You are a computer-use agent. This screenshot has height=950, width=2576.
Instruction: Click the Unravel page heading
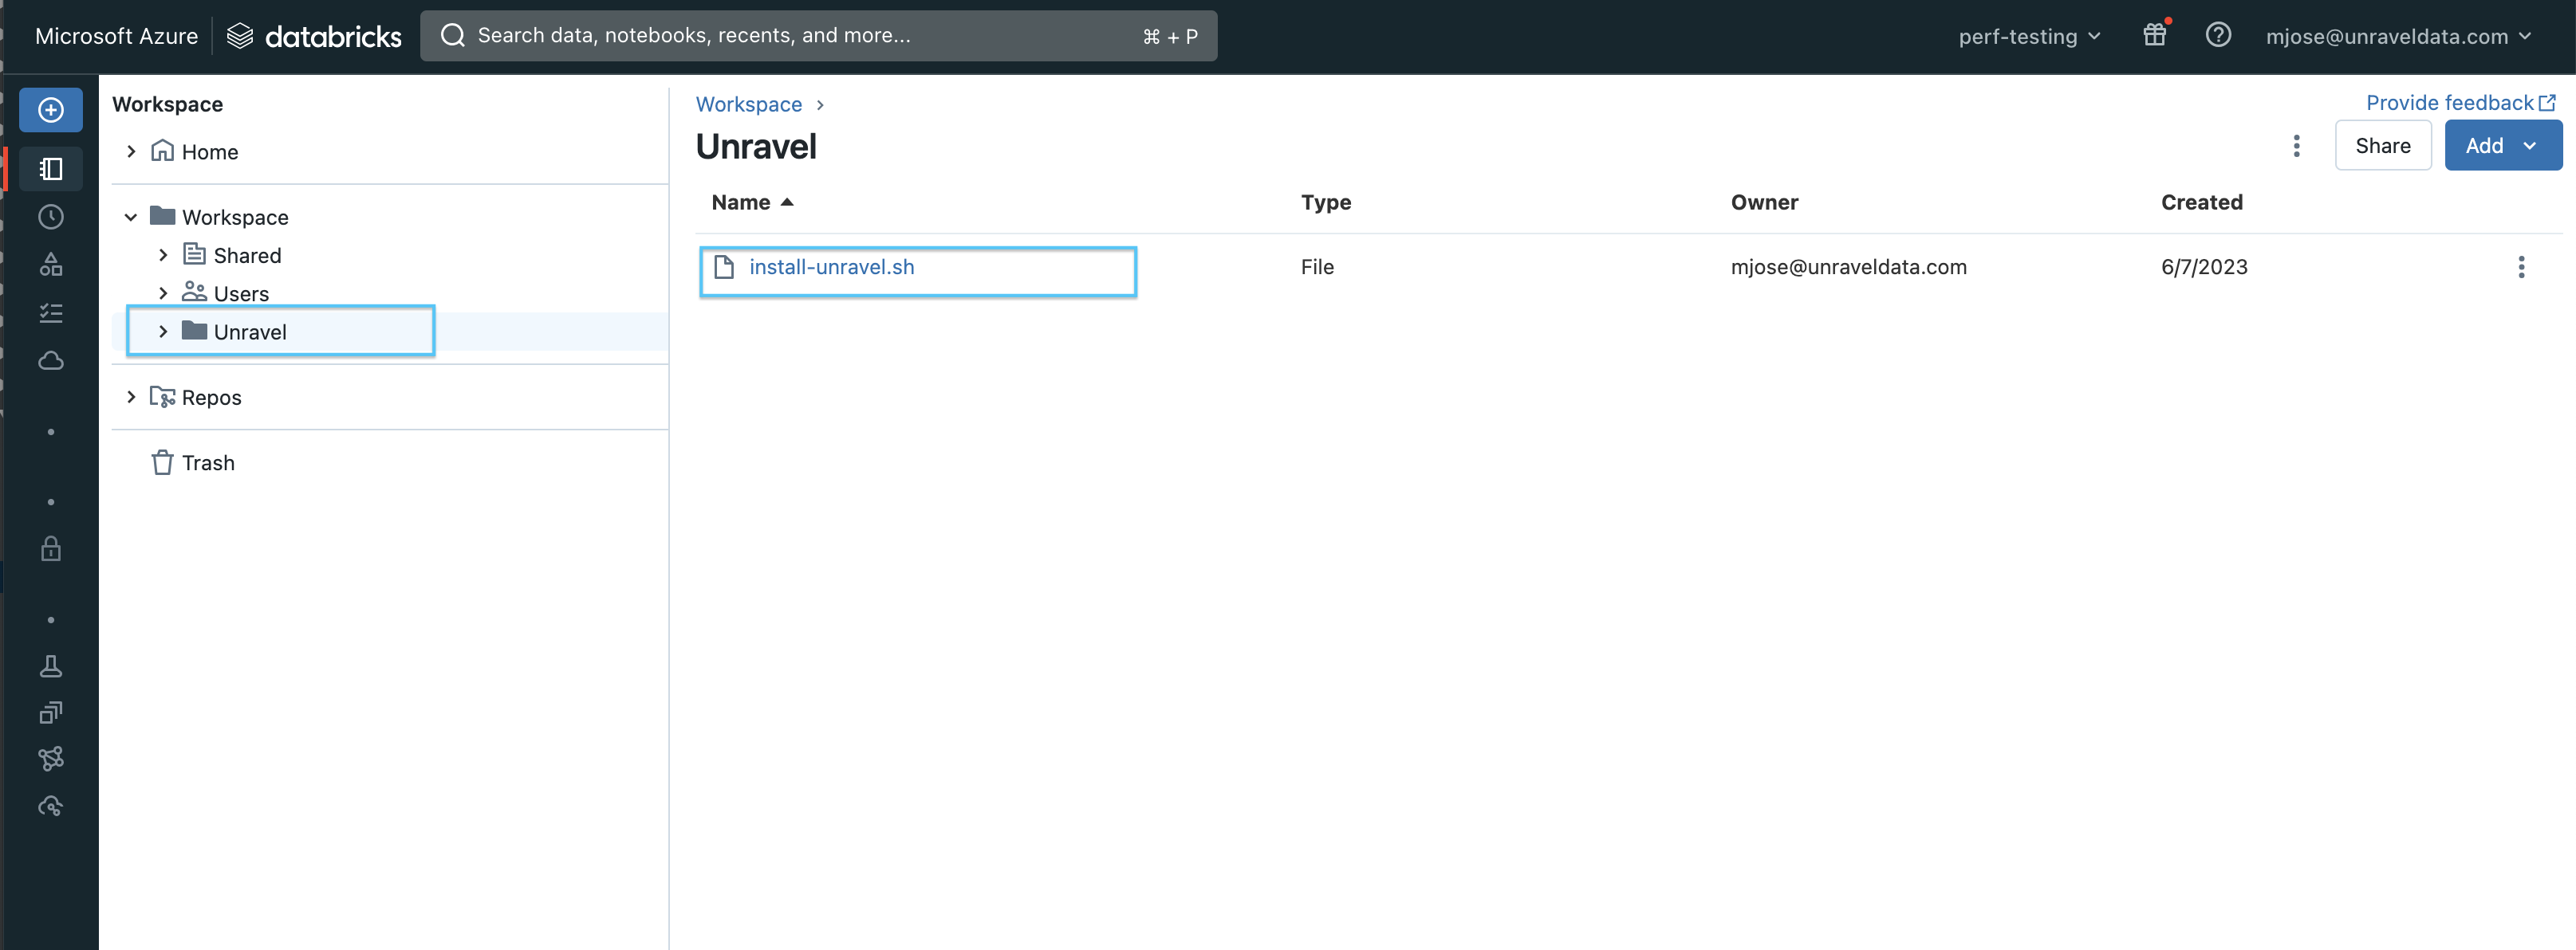coord(756,146)
